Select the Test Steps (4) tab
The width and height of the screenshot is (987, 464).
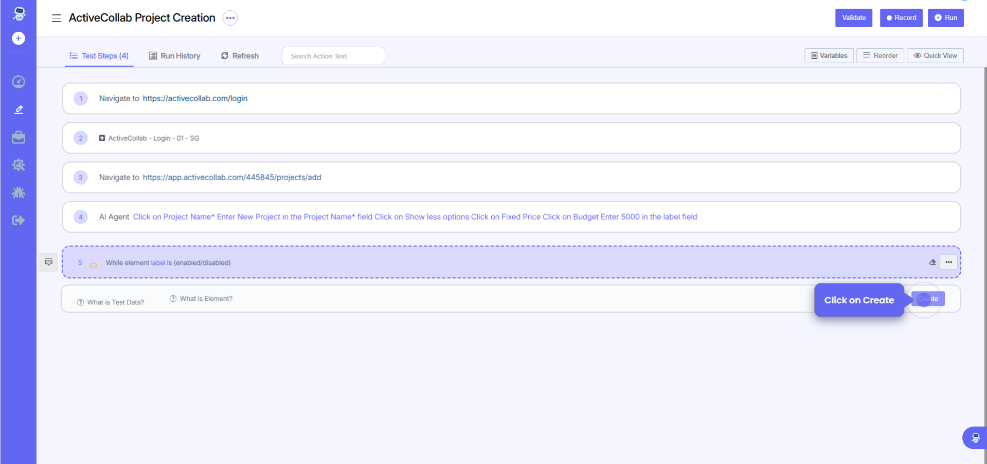pyautogui.click(x=99, y=56)
